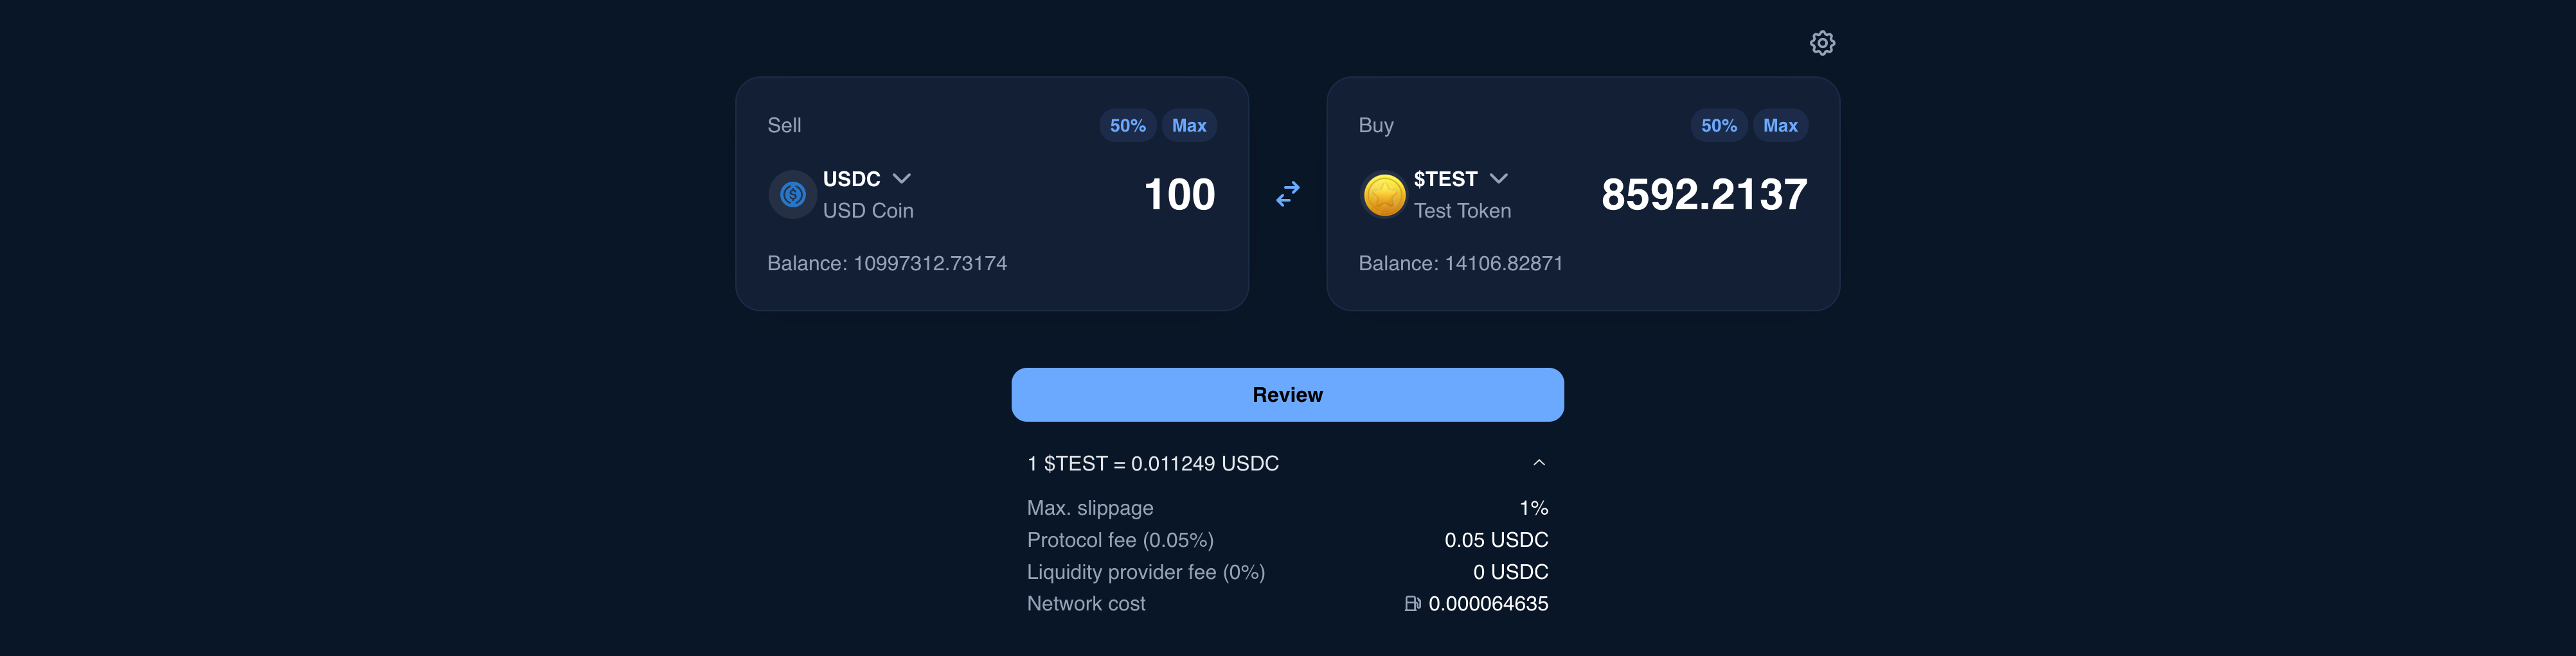Select Max USDC balance to sell

(1189, 125)
